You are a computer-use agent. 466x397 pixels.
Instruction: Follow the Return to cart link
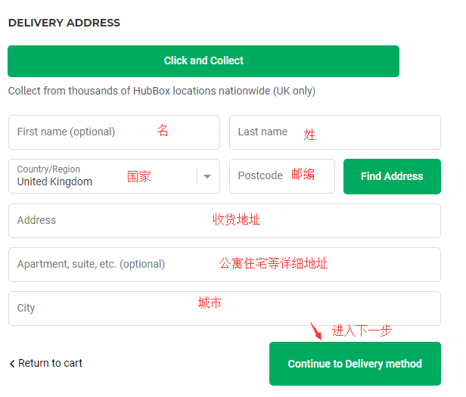pos(50,363)
